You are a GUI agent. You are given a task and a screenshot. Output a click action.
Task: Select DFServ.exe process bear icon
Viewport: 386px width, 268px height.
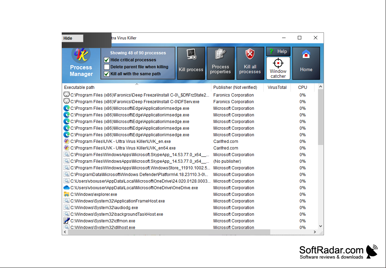pos(67,101)
